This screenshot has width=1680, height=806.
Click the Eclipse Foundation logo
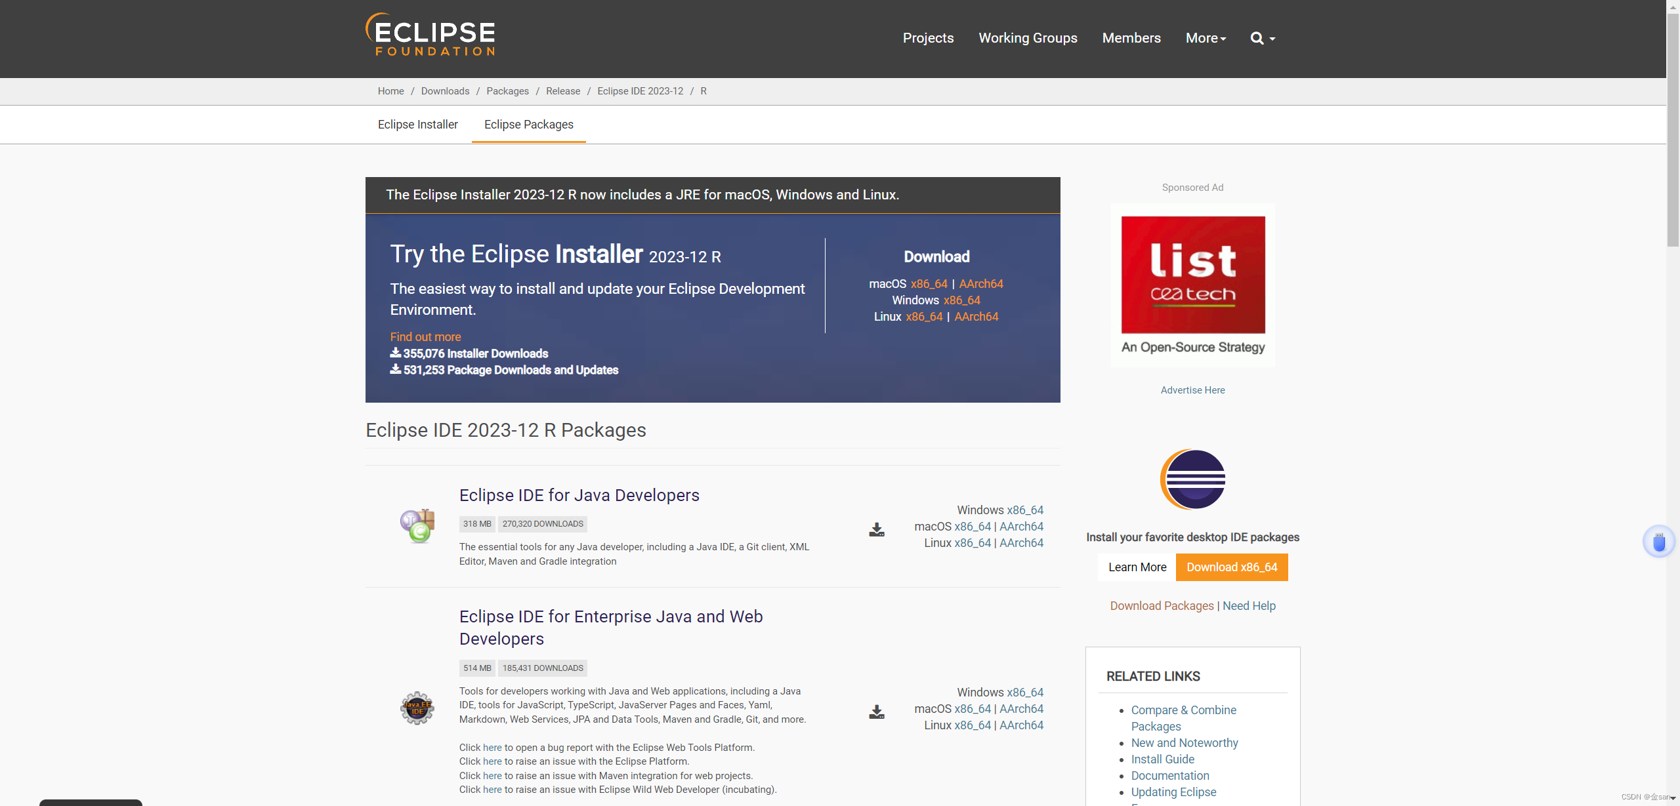(430, 35)
